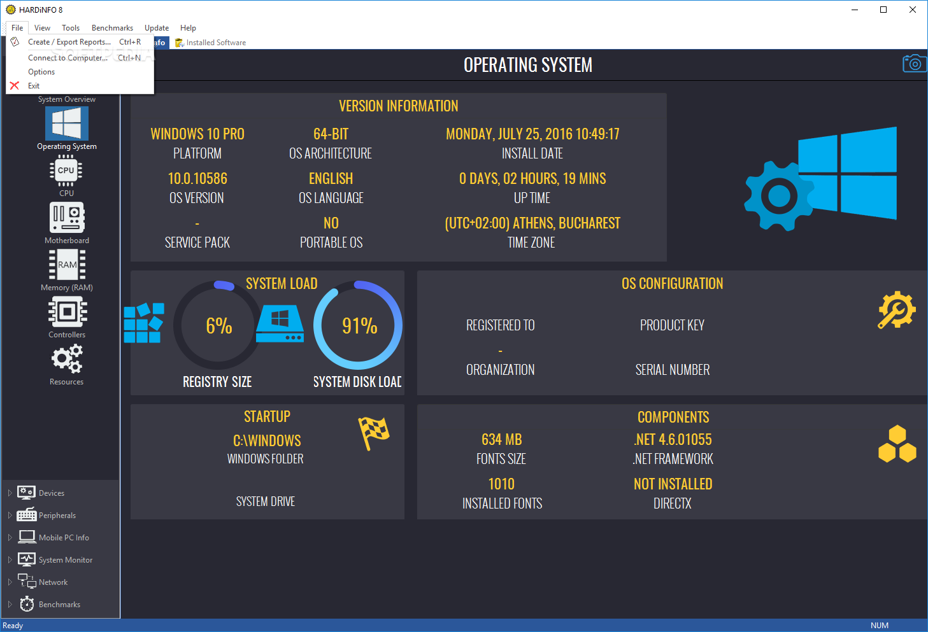This screenshot has height=632, width=928.
Task: Click the WINDOWS 10 PRO platform value
Action: pyautogui.click(x=197, y=134)
